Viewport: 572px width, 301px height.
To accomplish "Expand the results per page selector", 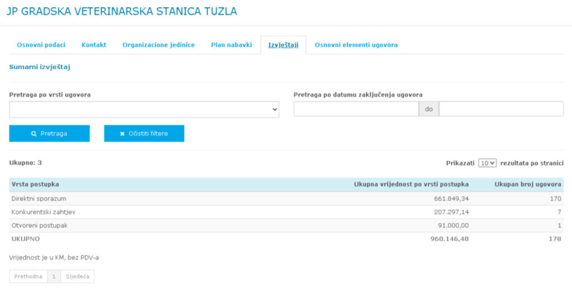I will [487, 163].
